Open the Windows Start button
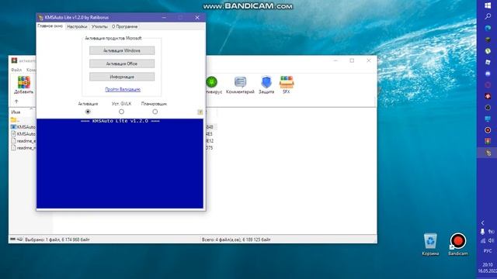 [x=488, y=5]
